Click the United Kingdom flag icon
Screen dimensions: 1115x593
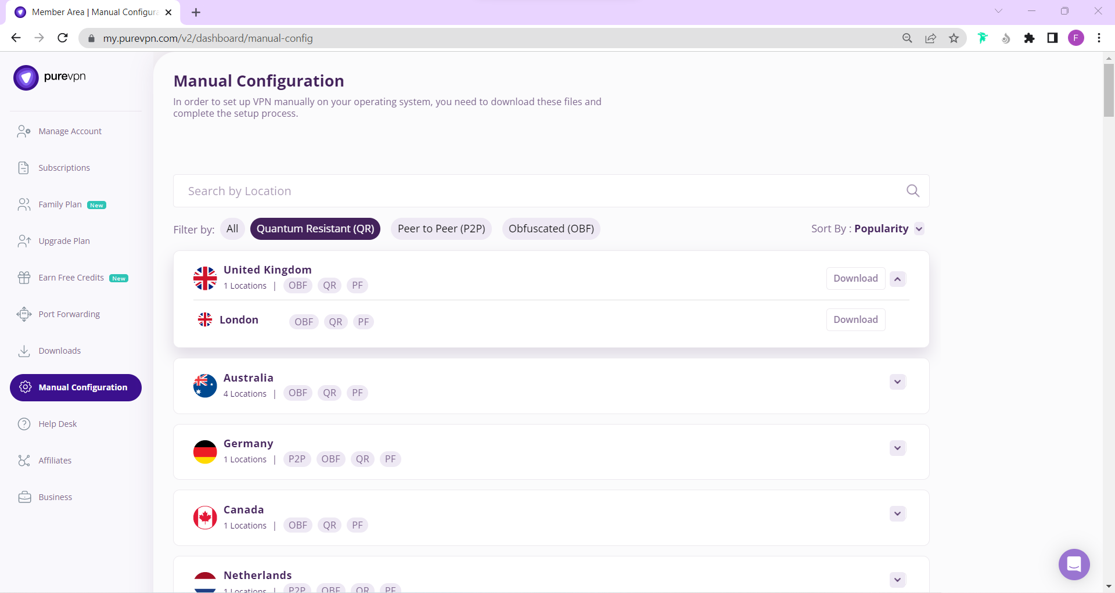[x=205, y=278]
